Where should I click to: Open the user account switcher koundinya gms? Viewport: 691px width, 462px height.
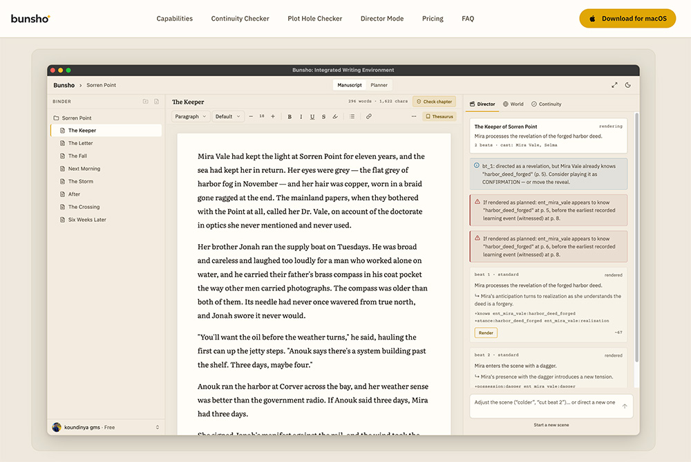coord(106,427)
